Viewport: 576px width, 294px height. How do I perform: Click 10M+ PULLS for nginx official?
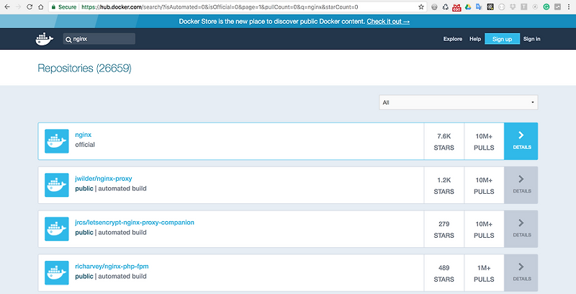tap(484, 141)
